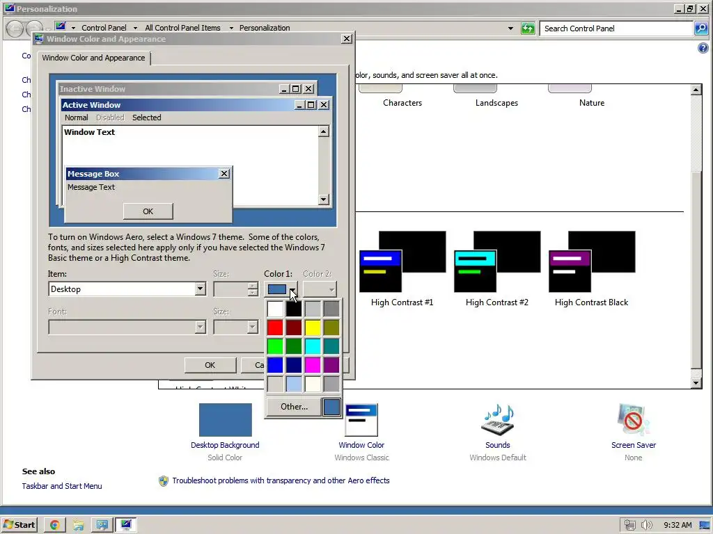Image resolution: width=713 pixels, height=534 pixels.
Task: Click the Control Panel breadcrumb
Action: (104, 28)
